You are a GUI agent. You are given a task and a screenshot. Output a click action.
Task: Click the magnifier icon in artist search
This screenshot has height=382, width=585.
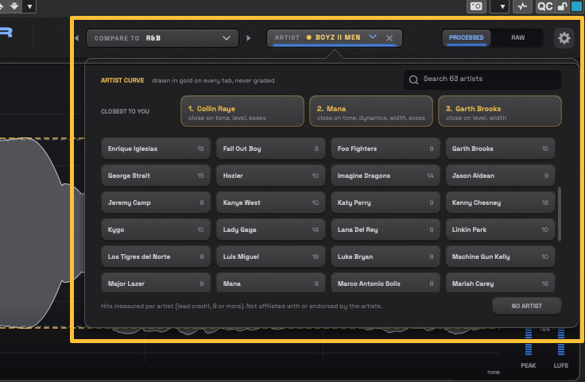pos(413,79)
